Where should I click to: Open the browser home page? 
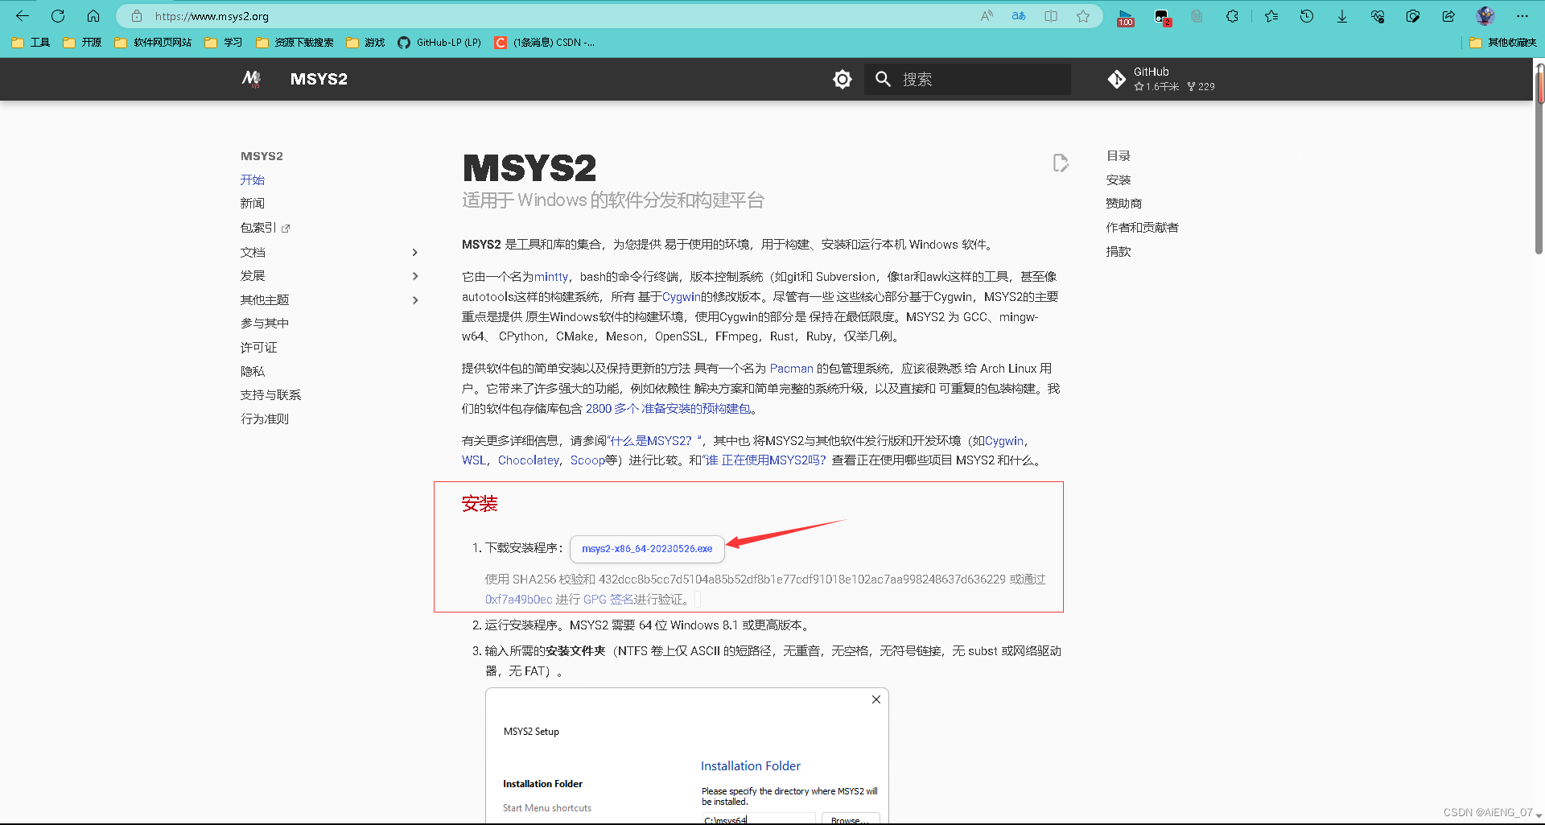coord(93,16)
